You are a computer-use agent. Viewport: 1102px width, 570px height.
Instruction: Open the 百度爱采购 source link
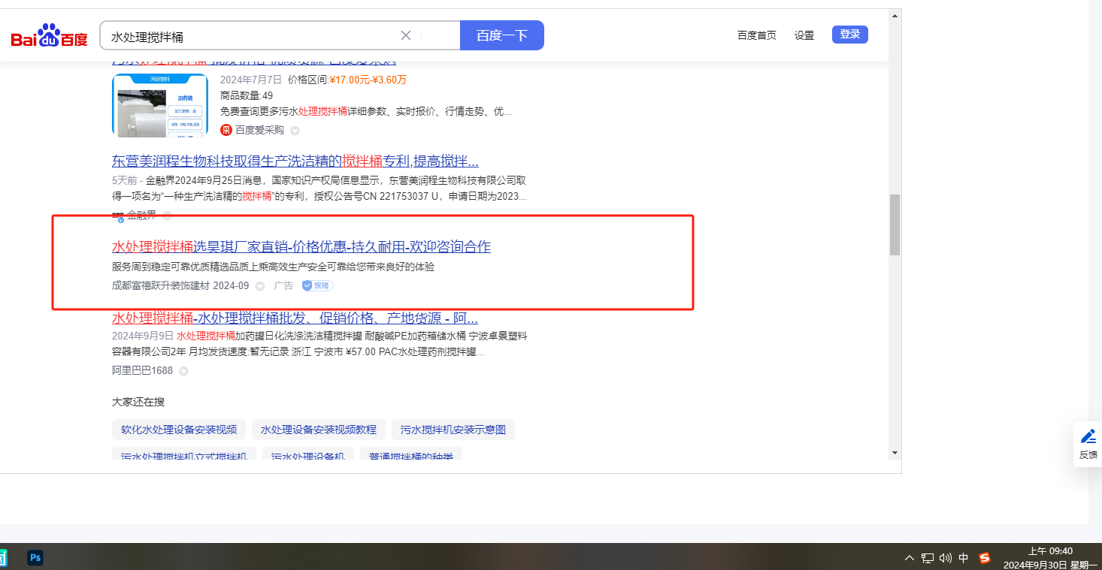click(x=259, y=130)
